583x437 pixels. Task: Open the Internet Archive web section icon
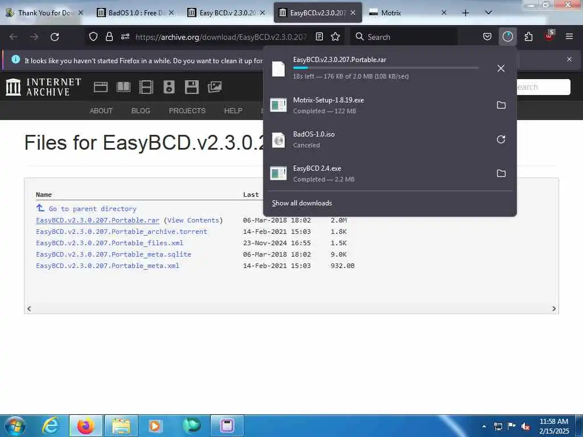click(100, 87)
